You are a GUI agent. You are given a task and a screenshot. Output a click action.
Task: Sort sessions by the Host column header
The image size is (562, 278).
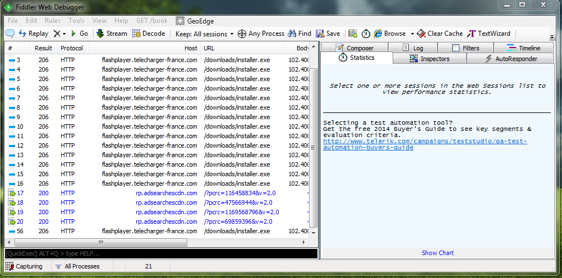pos(145,48)
